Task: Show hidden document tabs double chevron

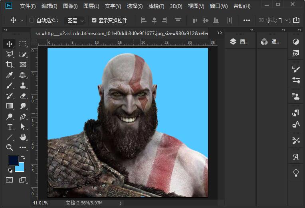Action: click(x=220, y=33)
